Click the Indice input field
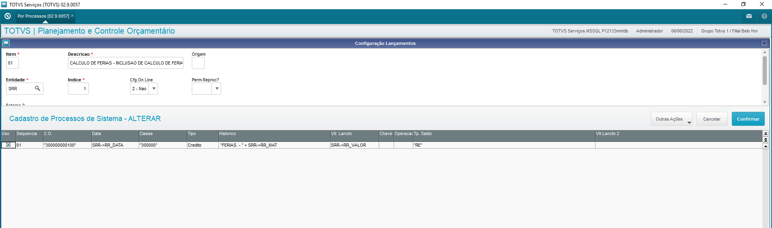The width and height of the screenshot is (772, 228). click(78, 89)
